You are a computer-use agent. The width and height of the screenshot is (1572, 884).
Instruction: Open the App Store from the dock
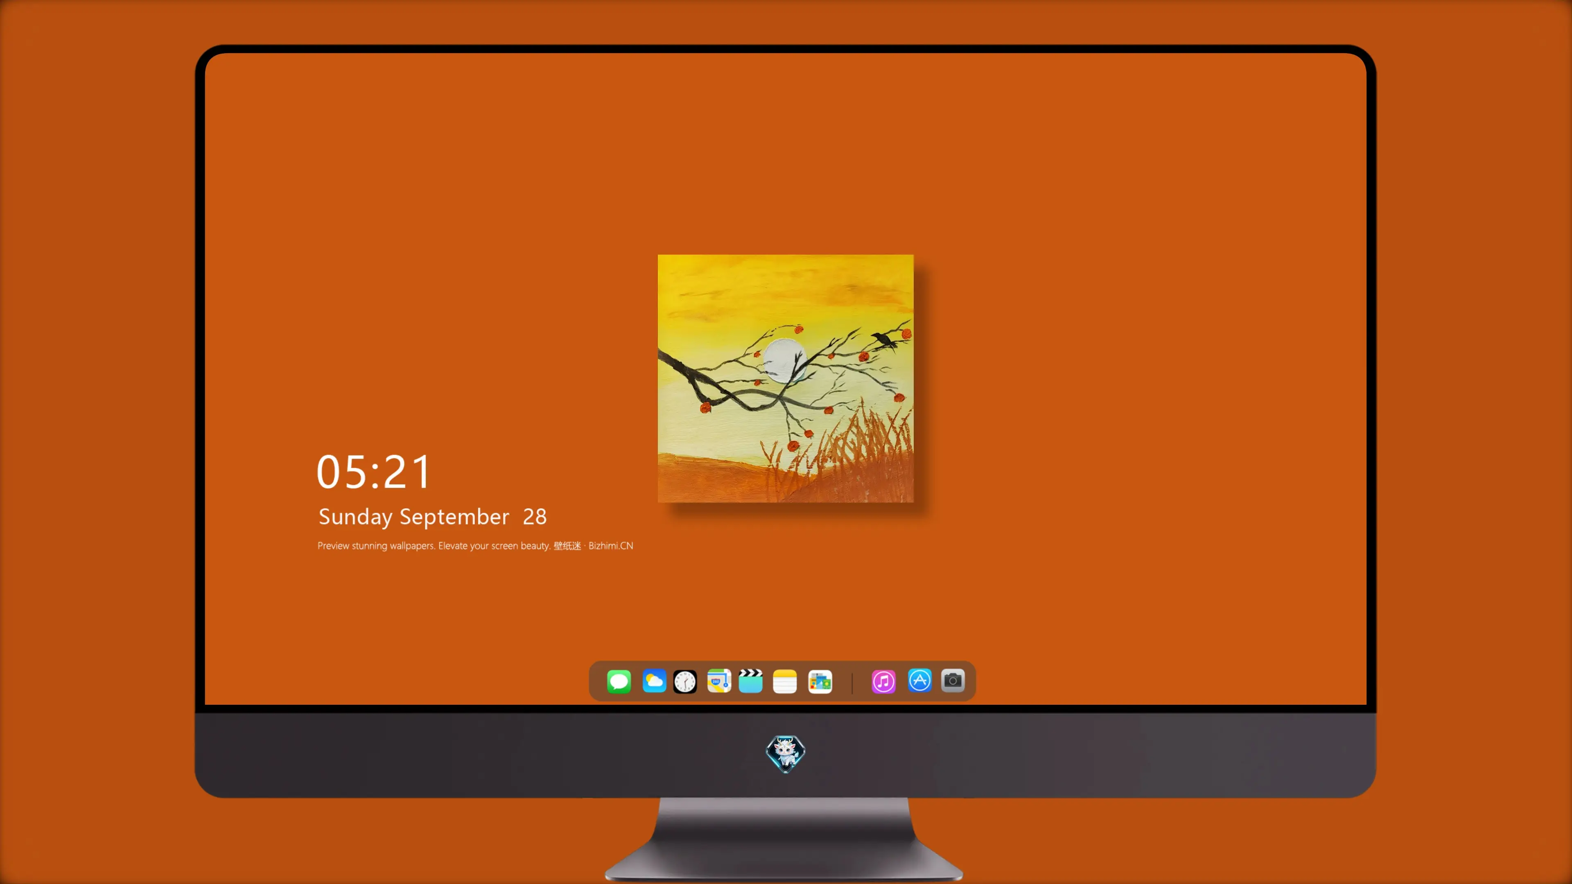pos(919,680)
